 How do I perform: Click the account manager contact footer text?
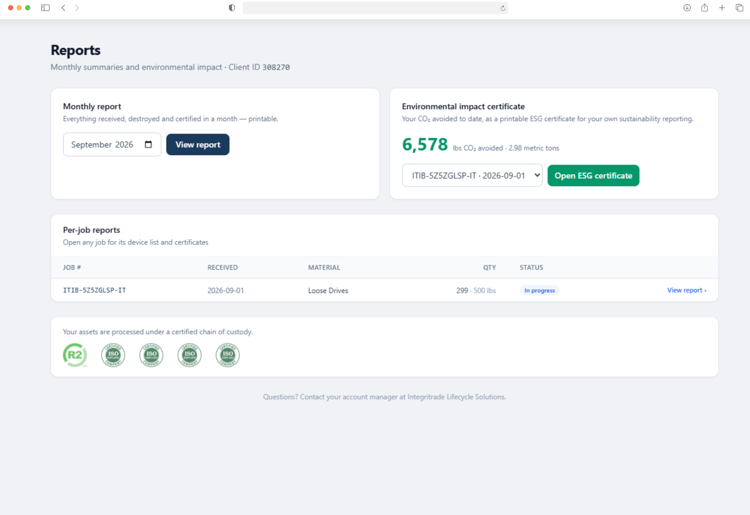[384, 397]
